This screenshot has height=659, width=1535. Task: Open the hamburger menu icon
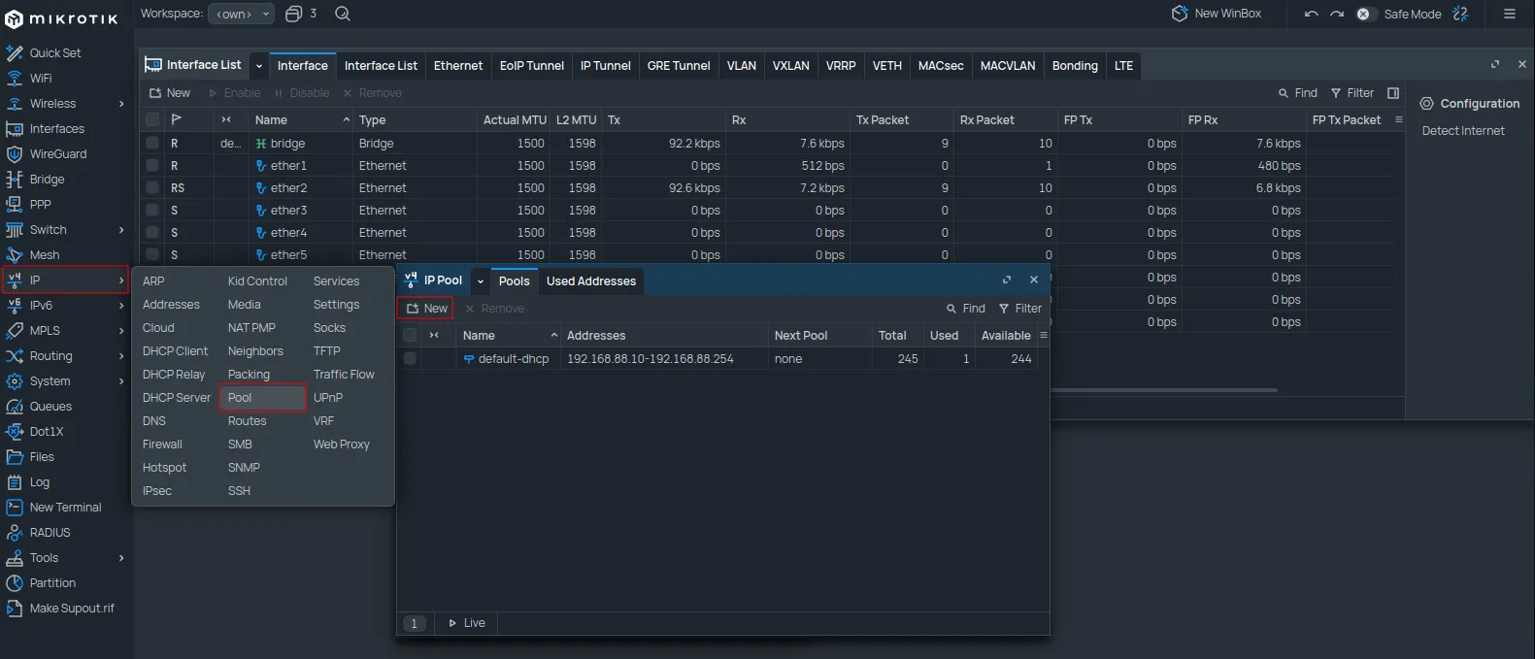(x=1509, y=14)
